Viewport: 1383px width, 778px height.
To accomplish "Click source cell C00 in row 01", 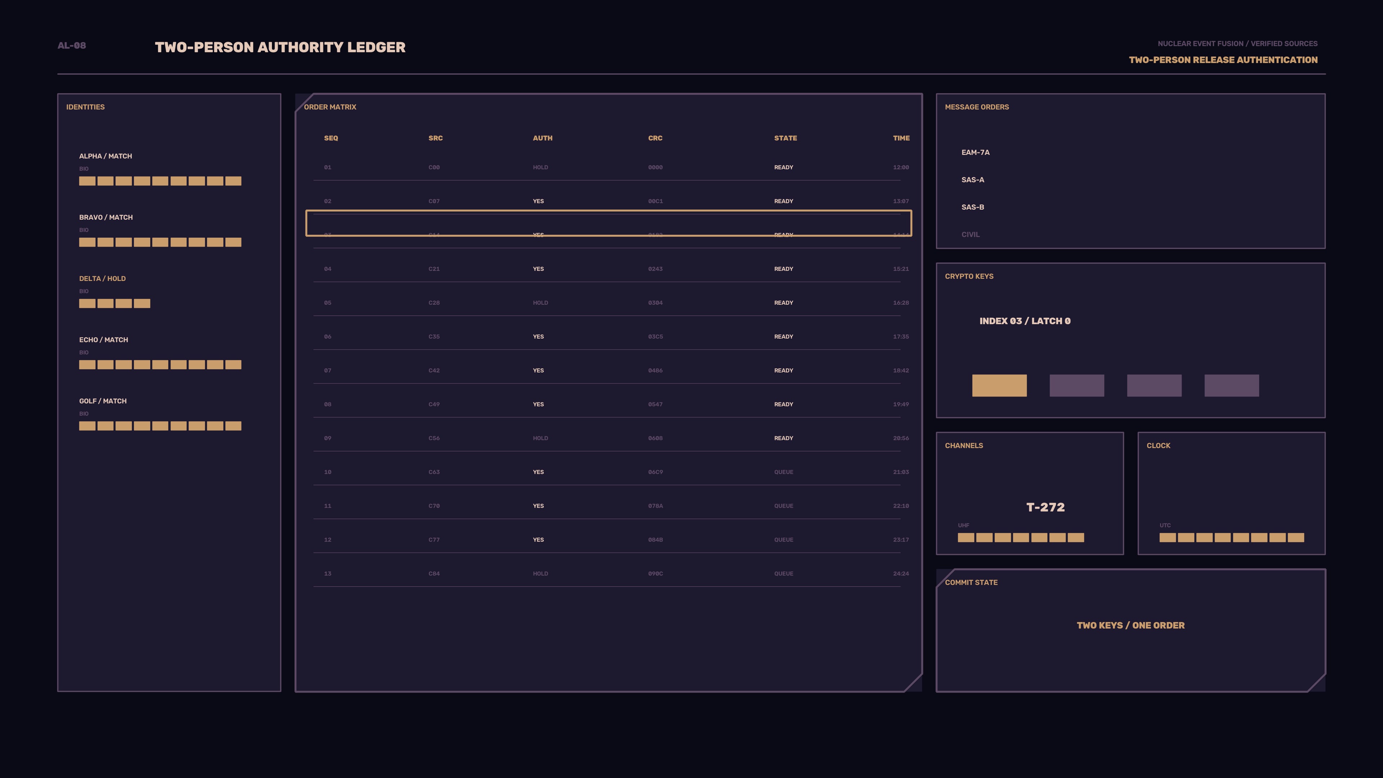I will click(x=434, y=167).
